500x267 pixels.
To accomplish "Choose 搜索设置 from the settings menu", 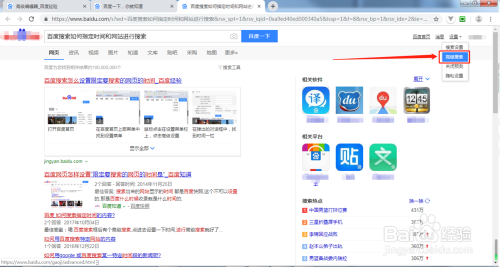I will (454, 47).
